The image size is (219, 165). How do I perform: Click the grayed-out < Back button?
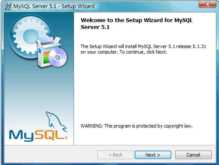pyautogui.click(x=116, y=155)
